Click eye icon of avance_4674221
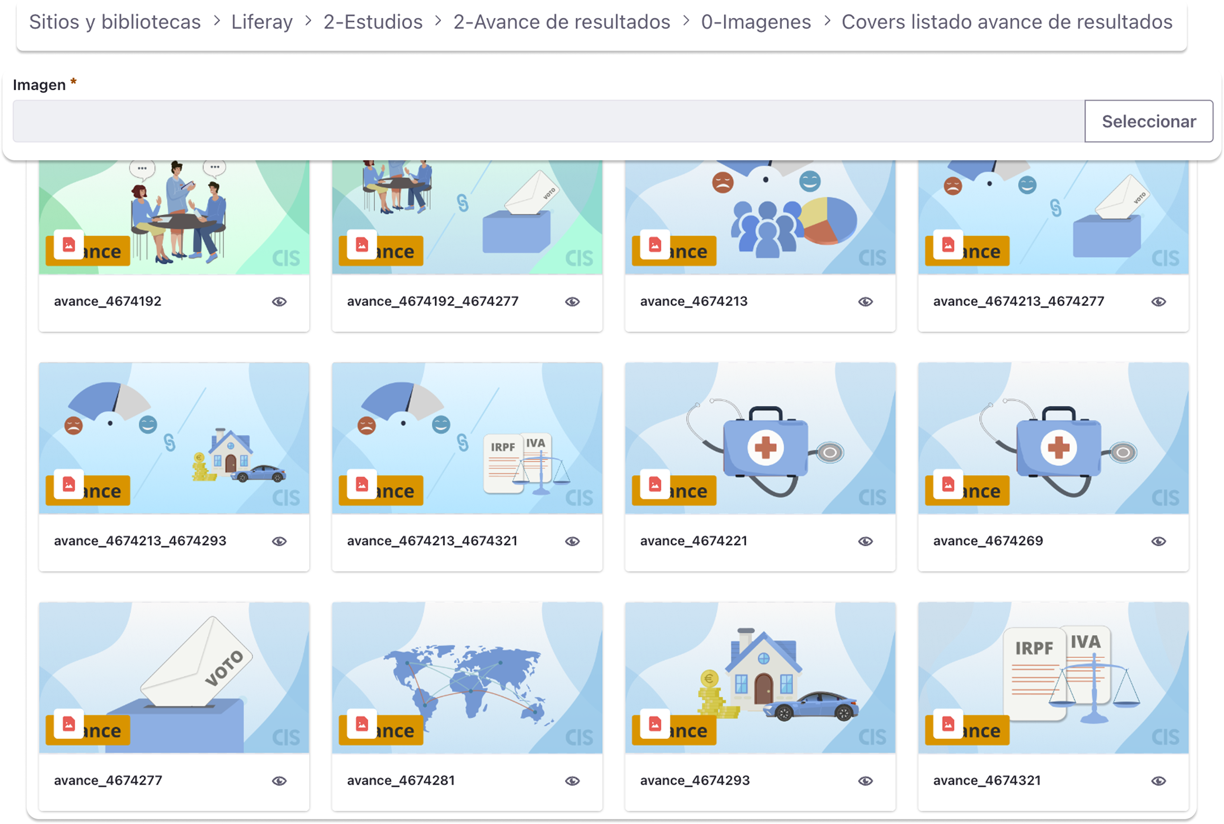The image size is (1224, 824). pos(865,541)
